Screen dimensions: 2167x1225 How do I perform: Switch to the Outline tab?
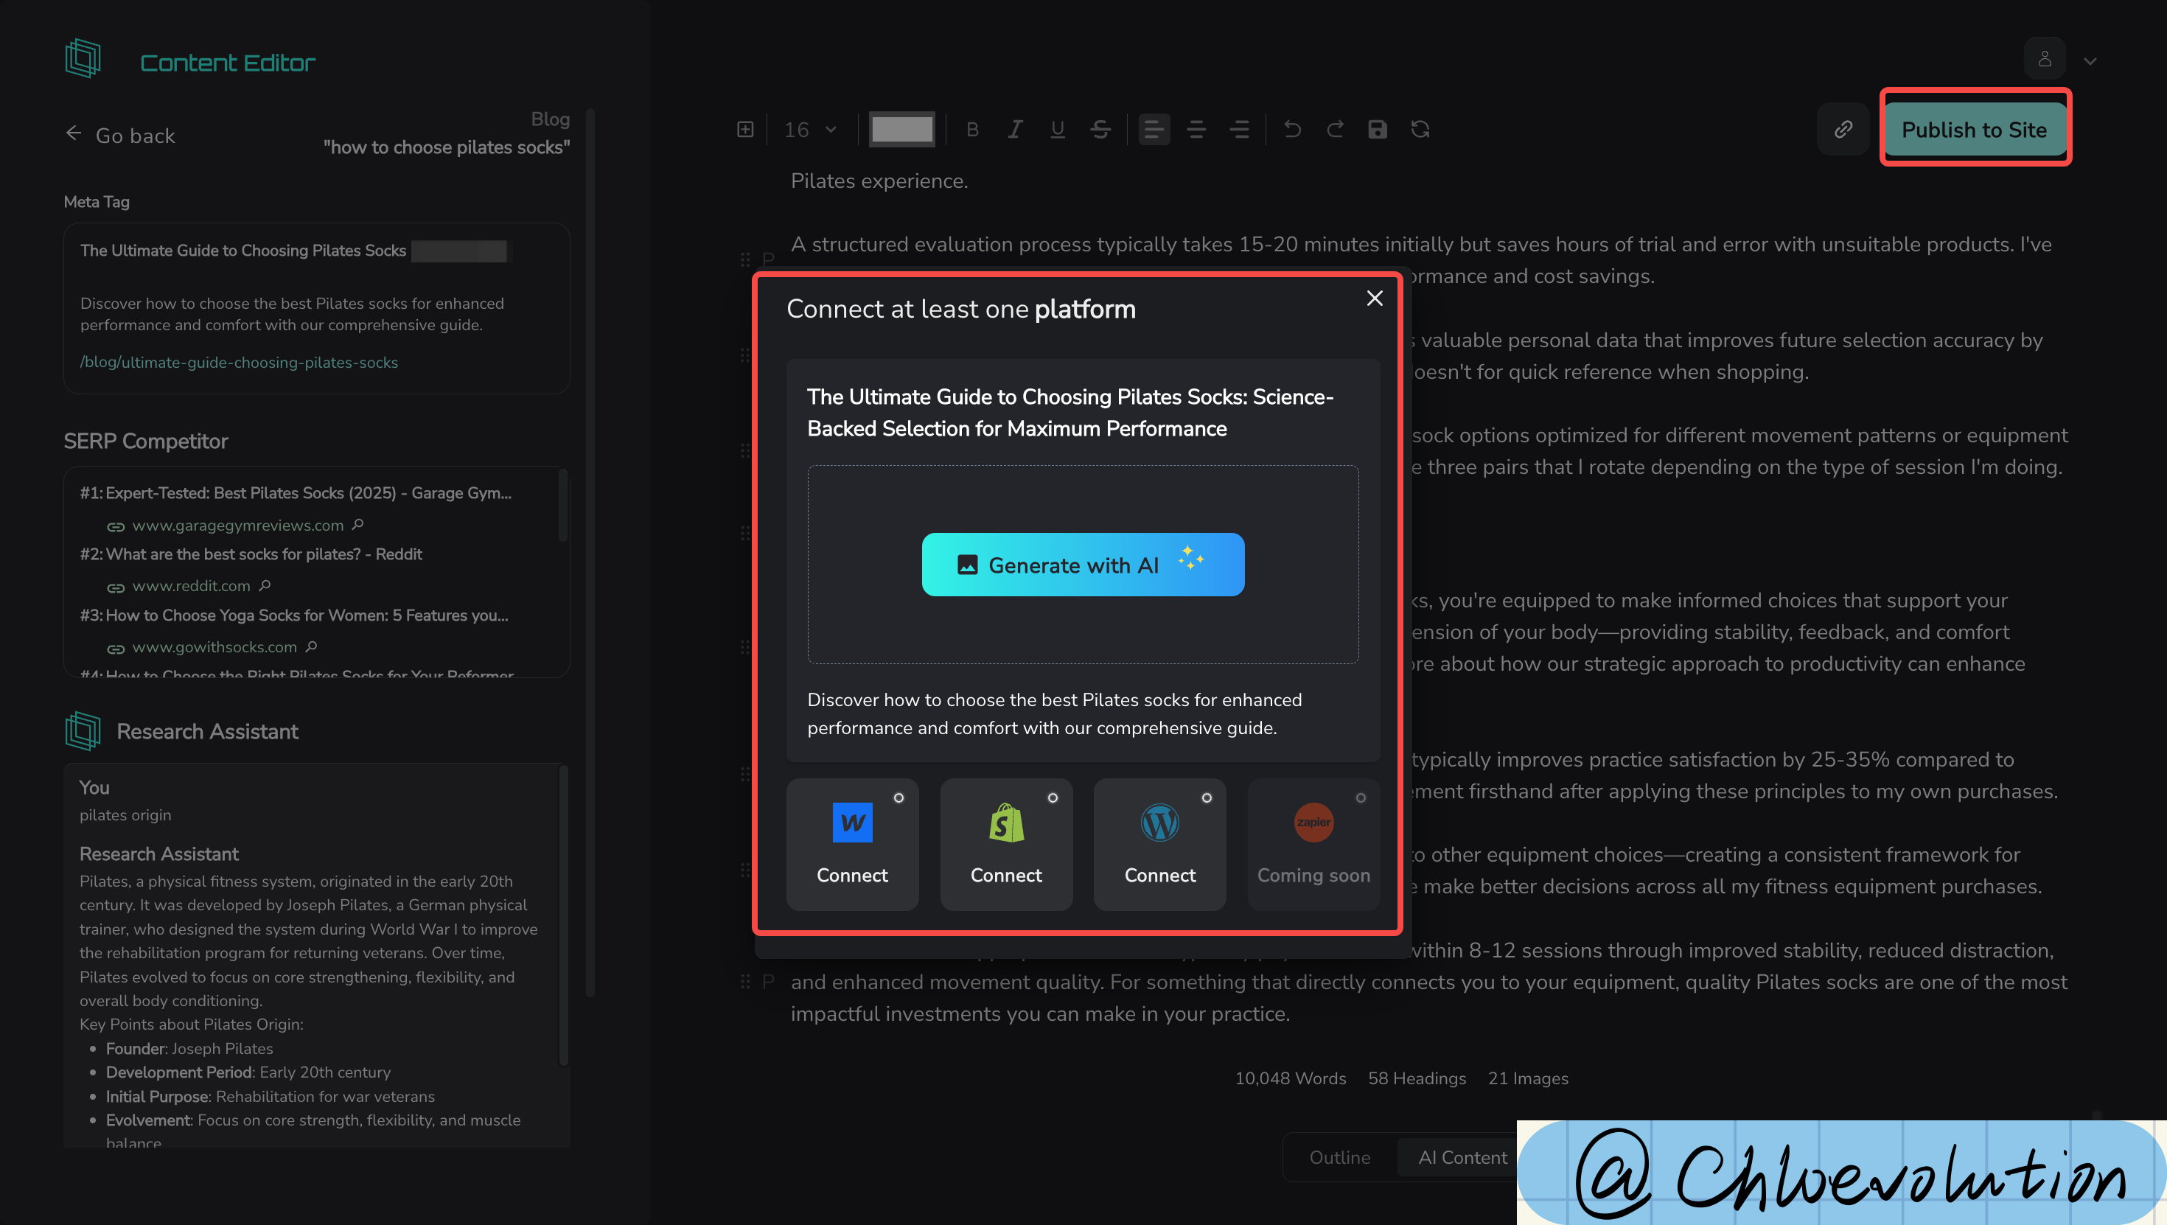tap(1340, 1158)
